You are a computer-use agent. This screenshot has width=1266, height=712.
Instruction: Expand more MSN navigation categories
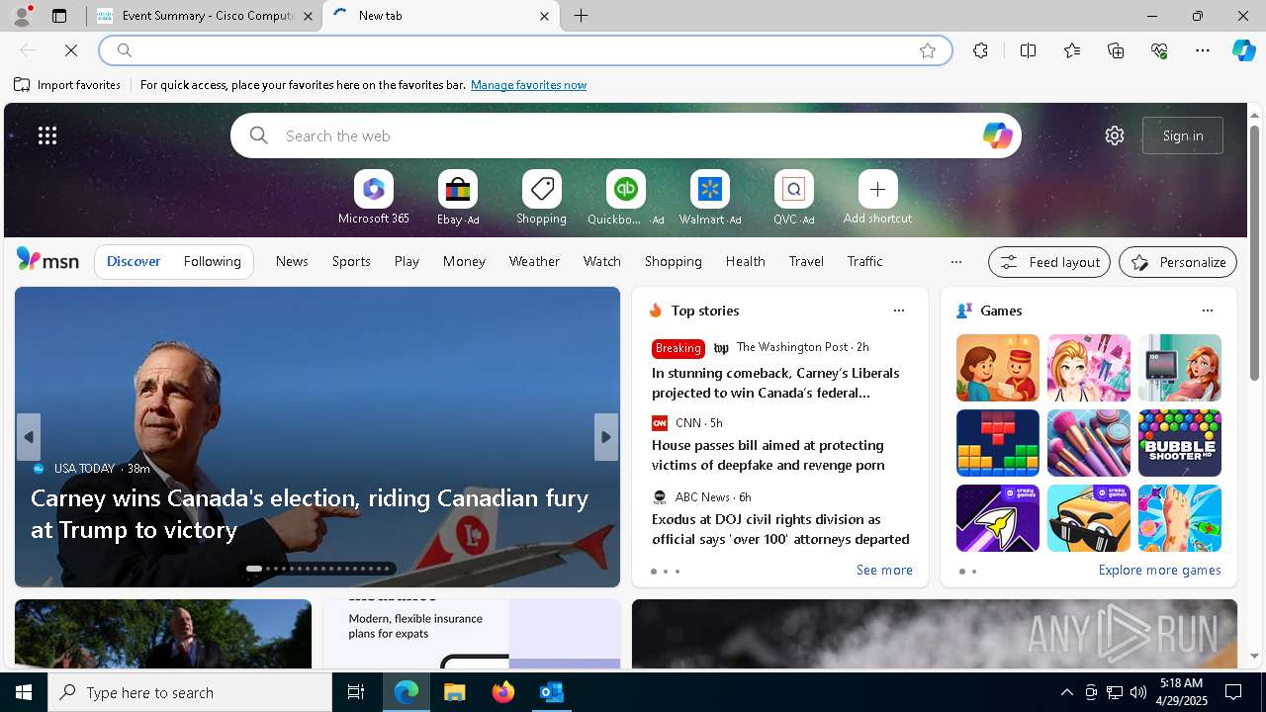pyautogui.click(x=955, y=262)
